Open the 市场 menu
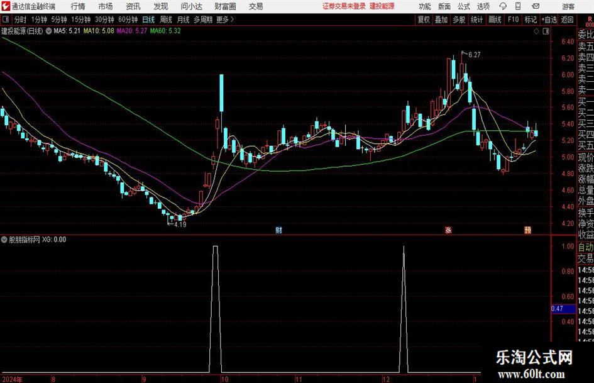Image resolution: width=594 pixels, height=383 pixels. coord(106,6)
